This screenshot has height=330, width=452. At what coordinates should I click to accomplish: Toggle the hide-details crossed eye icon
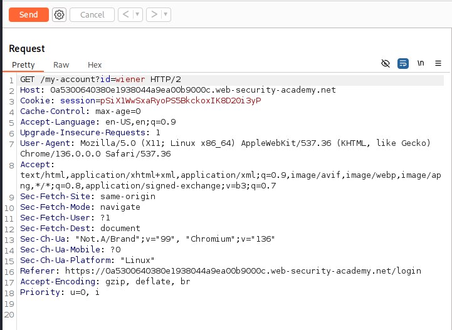386,63
